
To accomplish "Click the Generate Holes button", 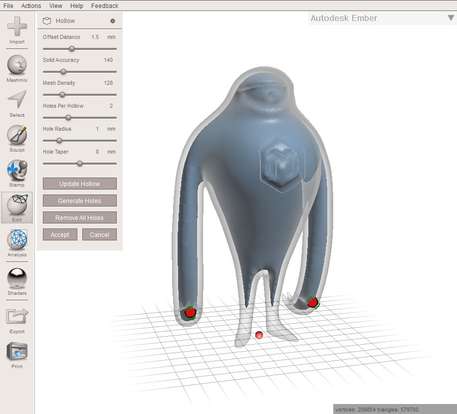I will (79, 201).
